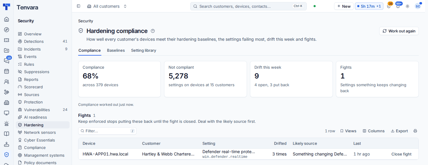The width and height of the screenshot is (428, 165).
Task: Open Protection in Security menu
Action: click(x=43, y=102)
